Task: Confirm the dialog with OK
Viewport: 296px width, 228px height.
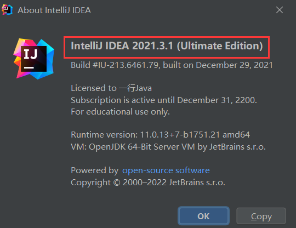Action: point(203,216)
